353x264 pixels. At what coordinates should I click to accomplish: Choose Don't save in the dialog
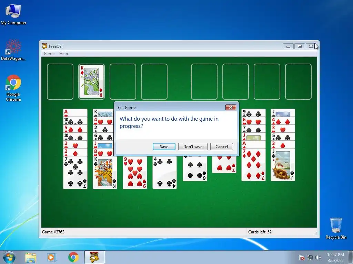(193, 146)
